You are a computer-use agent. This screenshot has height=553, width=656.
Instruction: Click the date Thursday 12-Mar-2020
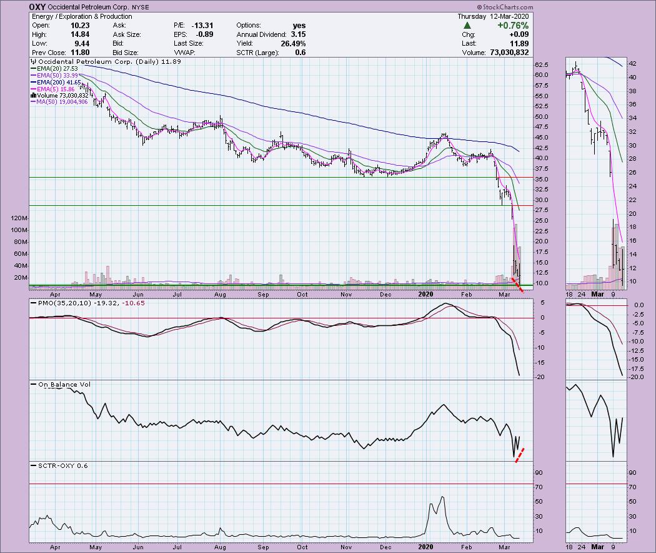coord(493,16)
